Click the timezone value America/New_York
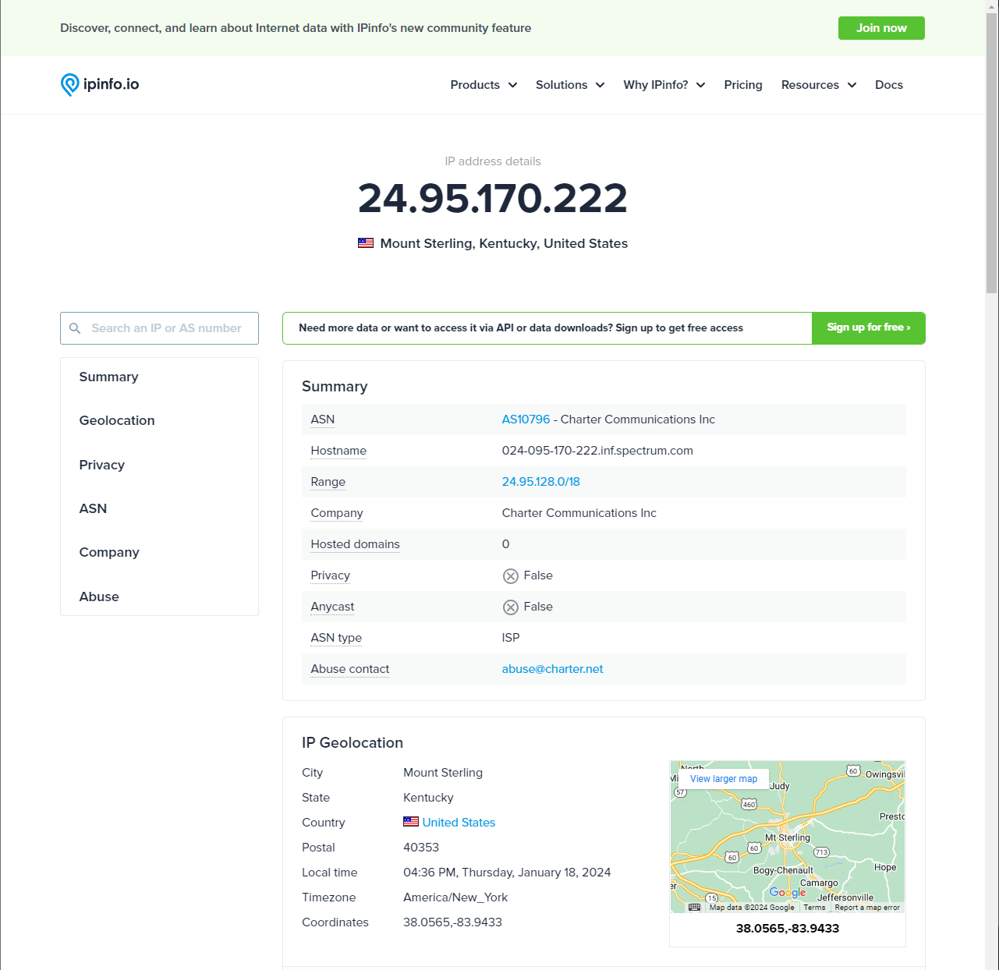Image resolution: width=999 pixels, height=970 pixels. point(455,897)
